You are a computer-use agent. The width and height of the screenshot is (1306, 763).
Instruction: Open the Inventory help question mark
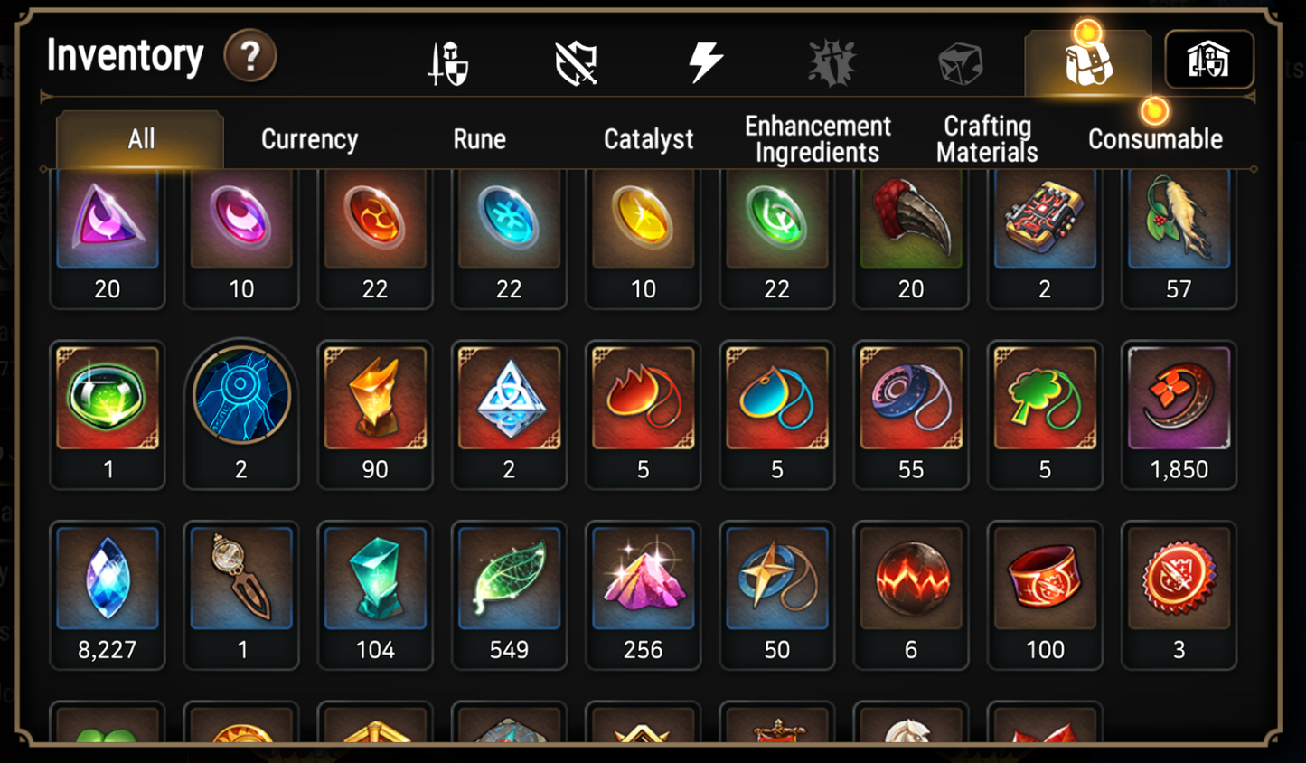pyautogui.click(x=250, y=56)
